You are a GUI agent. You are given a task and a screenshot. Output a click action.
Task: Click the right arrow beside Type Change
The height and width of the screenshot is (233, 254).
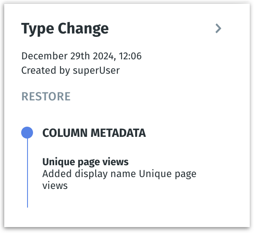[x=218, y=28]
